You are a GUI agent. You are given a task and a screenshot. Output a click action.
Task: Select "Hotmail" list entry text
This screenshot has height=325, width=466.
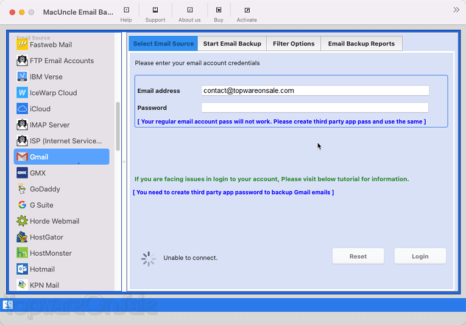[x=42, y=269]
